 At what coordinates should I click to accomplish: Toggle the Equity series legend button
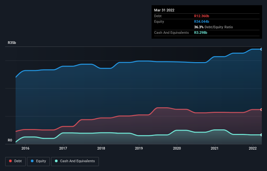(x=38, y=161)
